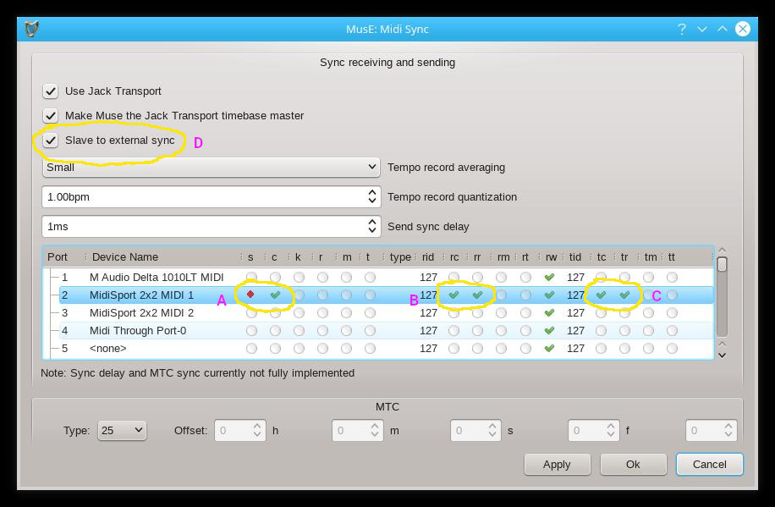Viewport: 775px width, 507px height.
Task: Click the rc checkmark on the MidiSport 2x2 MIDI 1 row
Action: pos(453,294)
